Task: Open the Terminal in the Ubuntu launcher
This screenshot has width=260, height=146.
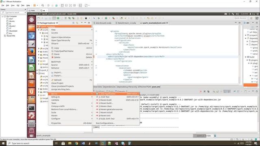Action: (x=32, y=108)
